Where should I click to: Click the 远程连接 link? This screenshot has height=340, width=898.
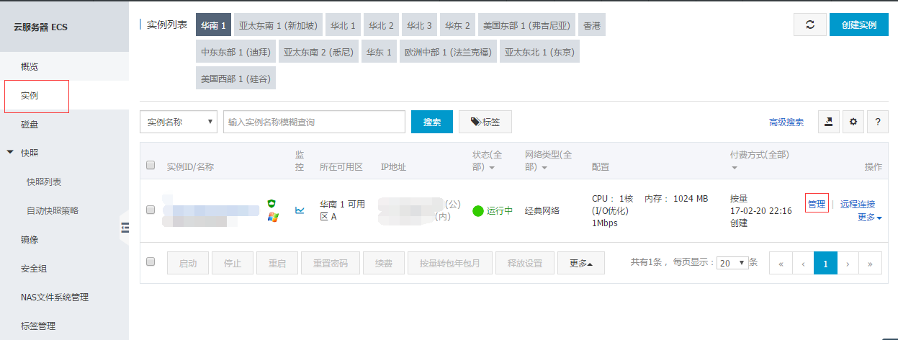click(x=858, y=204)
